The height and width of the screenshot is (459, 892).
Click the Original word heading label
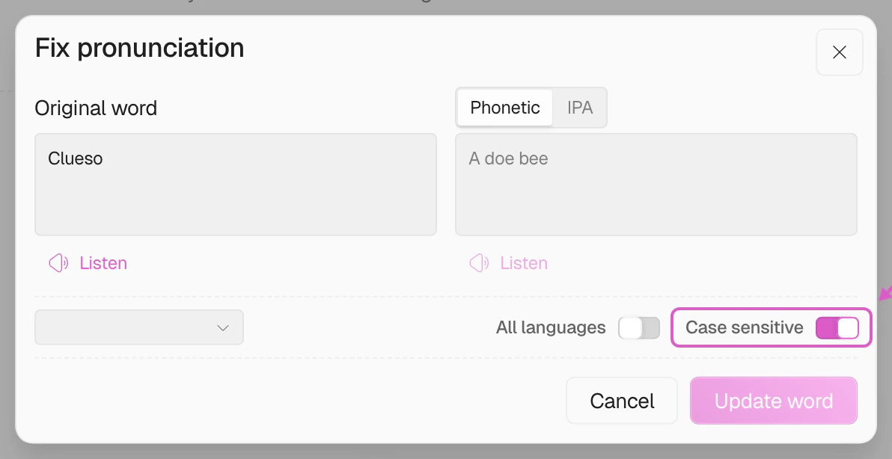tap(96, 108)
